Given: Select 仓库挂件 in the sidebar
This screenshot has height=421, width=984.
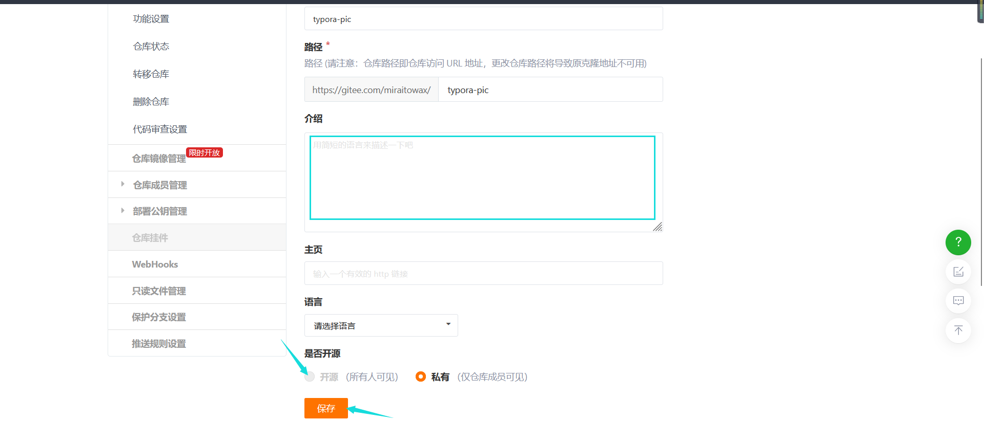Looking at the screenshot, I should click(x=150, y=238).
